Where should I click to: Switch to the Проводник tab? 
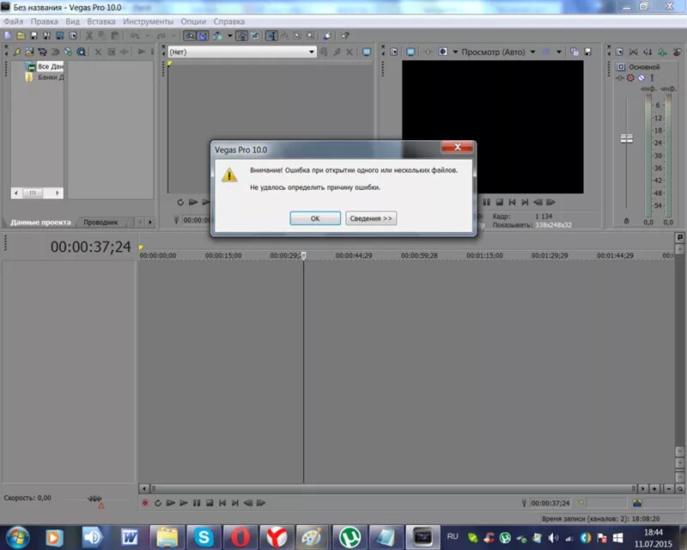[x=100, y=223]
